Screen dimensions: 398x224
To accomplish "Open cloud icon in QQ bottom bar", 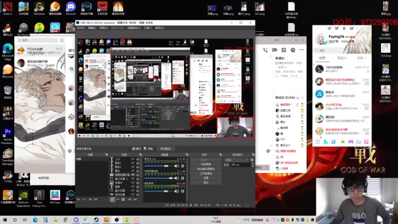I will click(x=358, y=142).
